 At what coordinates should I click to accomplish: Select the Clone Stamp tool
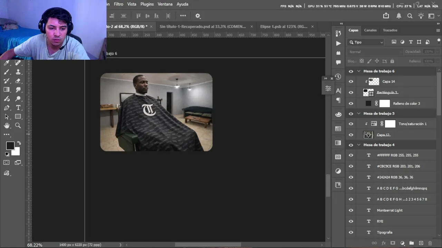[18, 72]
